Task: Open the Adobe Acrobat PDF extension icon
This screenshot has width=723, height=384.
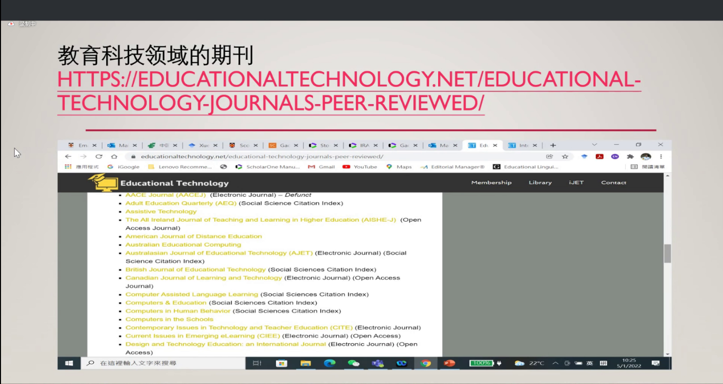Action: pos(600,156)
